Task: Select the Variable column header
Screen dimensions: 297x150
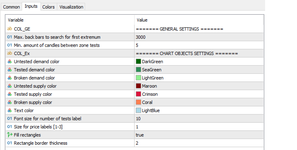Action: coord(70,20)
